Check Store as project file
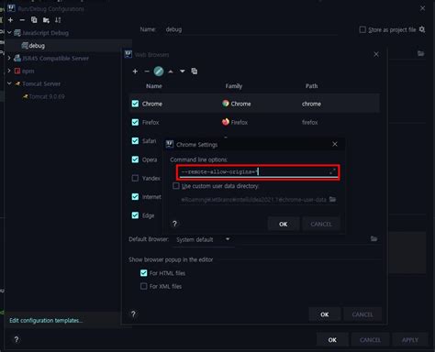This screenshot has height=352, width=435. pos(362,29)
